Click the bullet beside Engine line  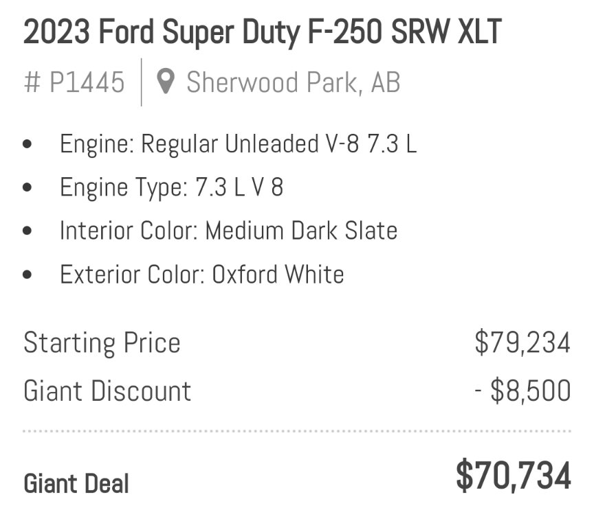[x=27, y=144]
